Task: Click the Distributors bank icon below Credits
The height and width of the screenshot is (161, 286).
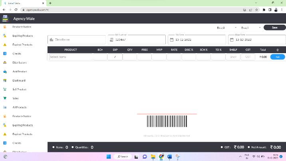Action: [5, 63]
